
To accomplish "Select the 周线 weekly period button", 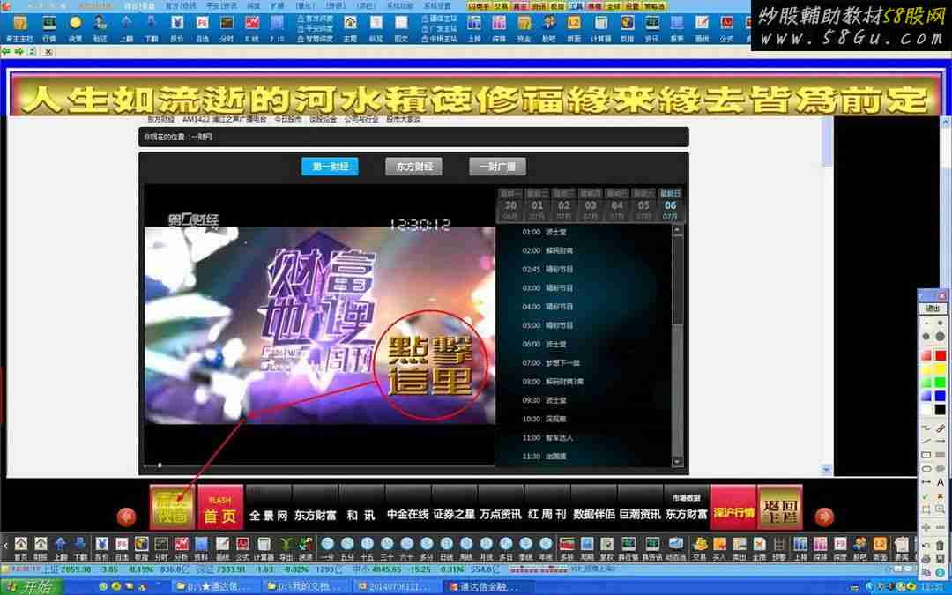I will coord(466,547).
